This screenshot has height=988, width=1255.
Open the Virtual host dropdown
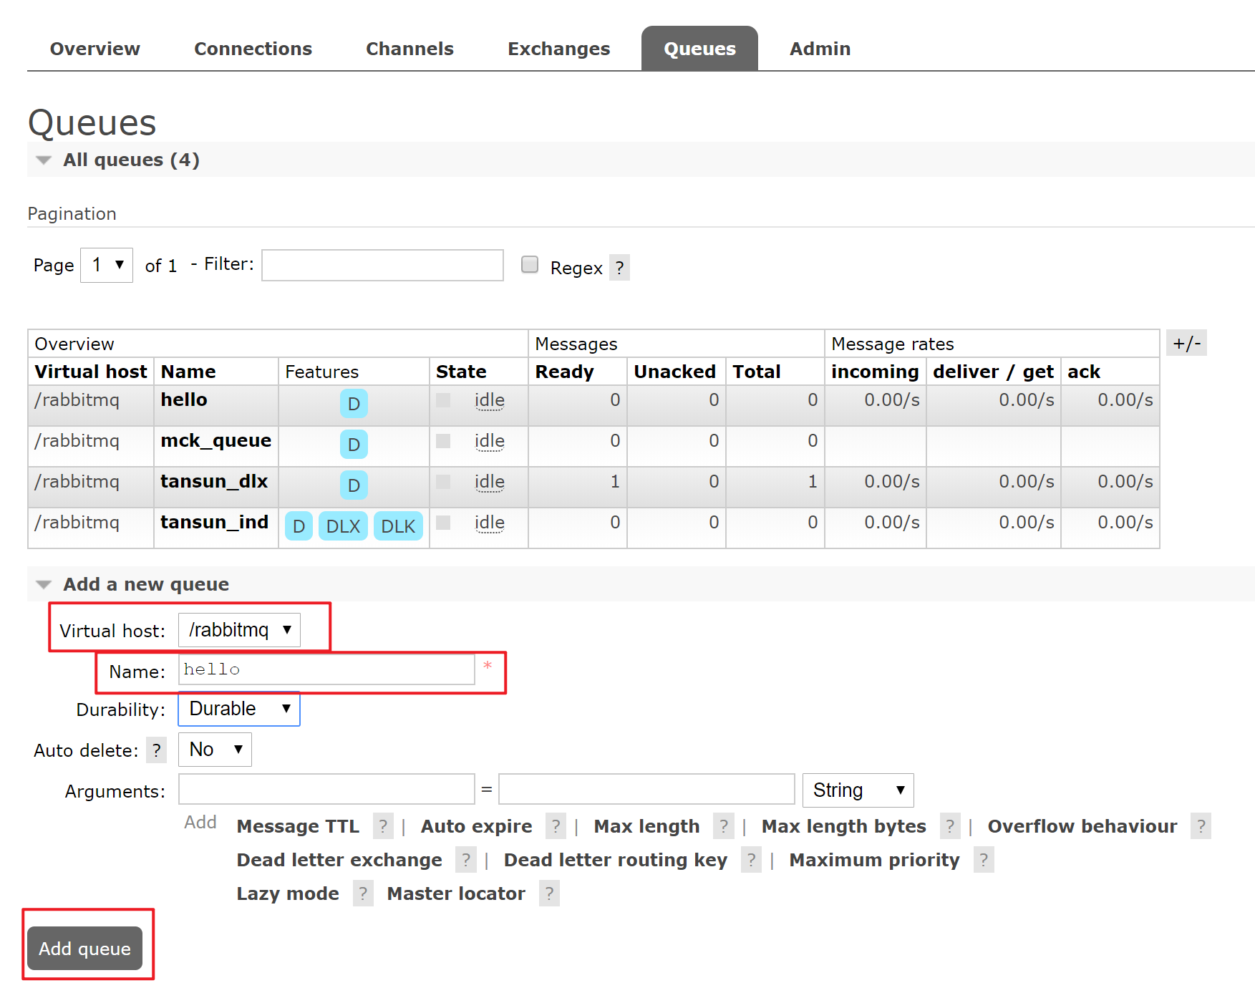239,630
